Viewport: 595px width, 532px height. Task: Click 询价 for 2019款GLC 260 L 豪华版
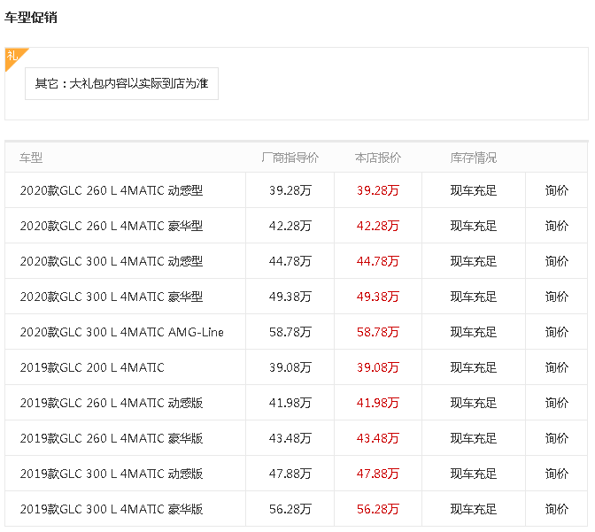pos(557,438)
